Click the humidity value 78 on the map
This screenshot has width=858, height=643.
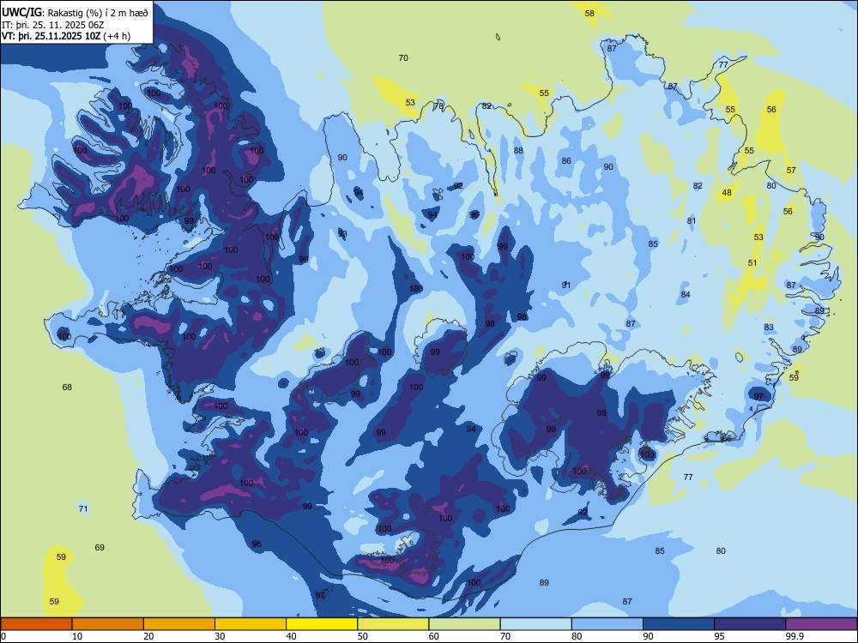point(438,105)
